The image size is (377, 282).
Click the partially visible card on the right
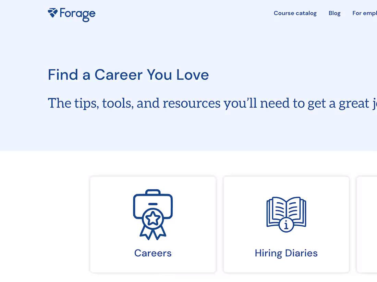pos(367,224)
